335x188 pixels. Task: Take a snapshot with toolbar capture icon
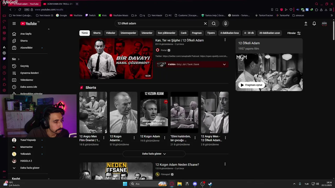click(277, 10)
